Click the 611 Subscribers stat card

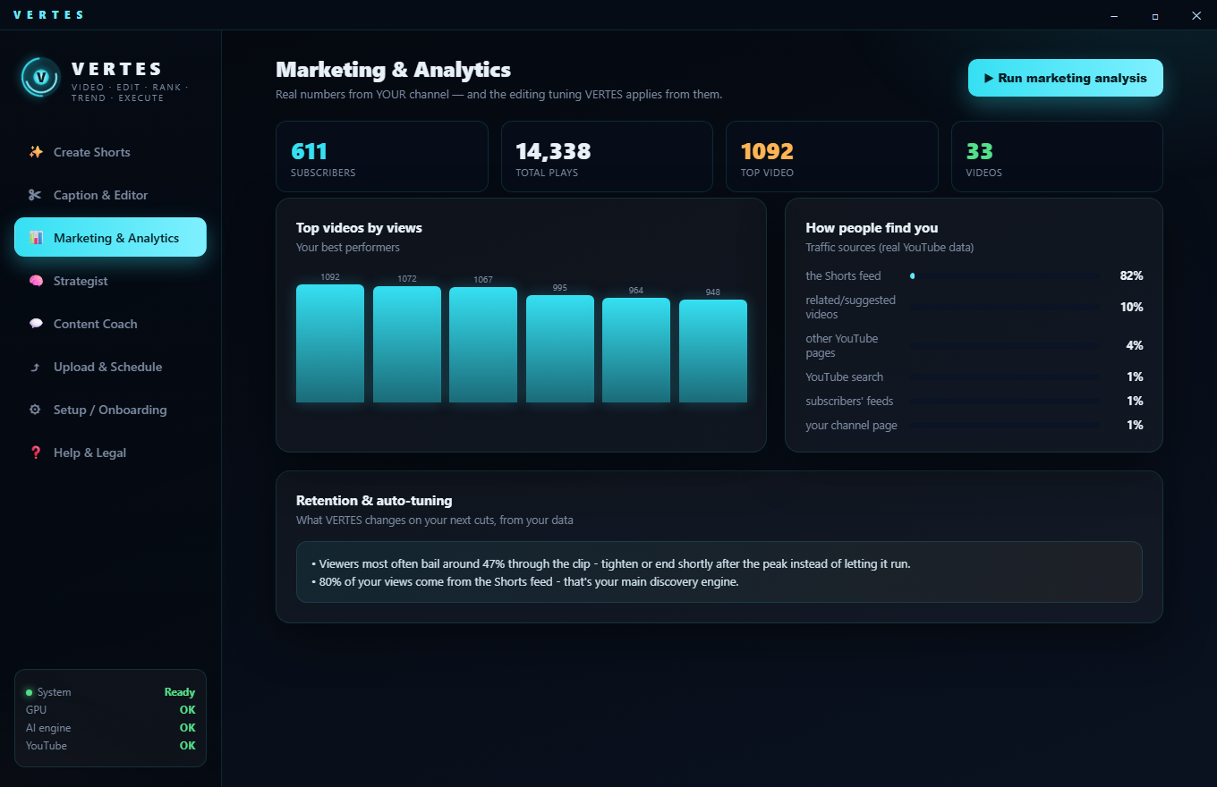click(382, 157)
